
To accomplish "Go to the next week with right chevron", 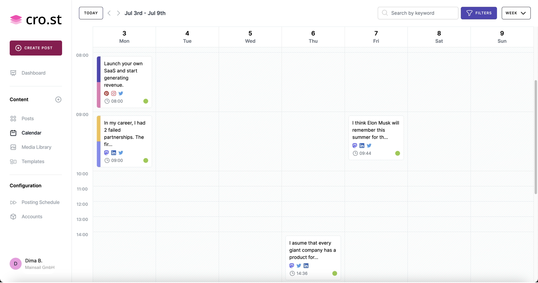I will tap(118, 13).
